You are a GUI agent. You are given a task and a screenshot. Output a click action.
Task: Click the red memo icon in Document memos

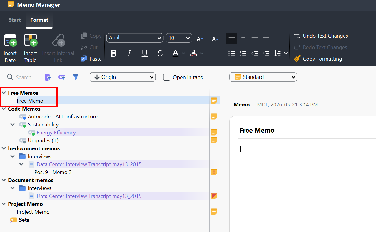[x=214, y=196]
